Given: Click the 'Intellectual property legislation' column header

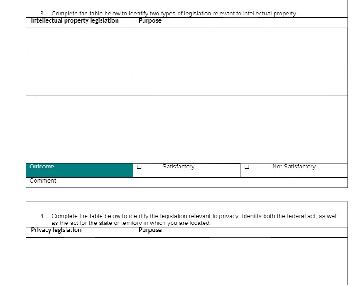Looking at the screenshot, I should coord(75,20).
